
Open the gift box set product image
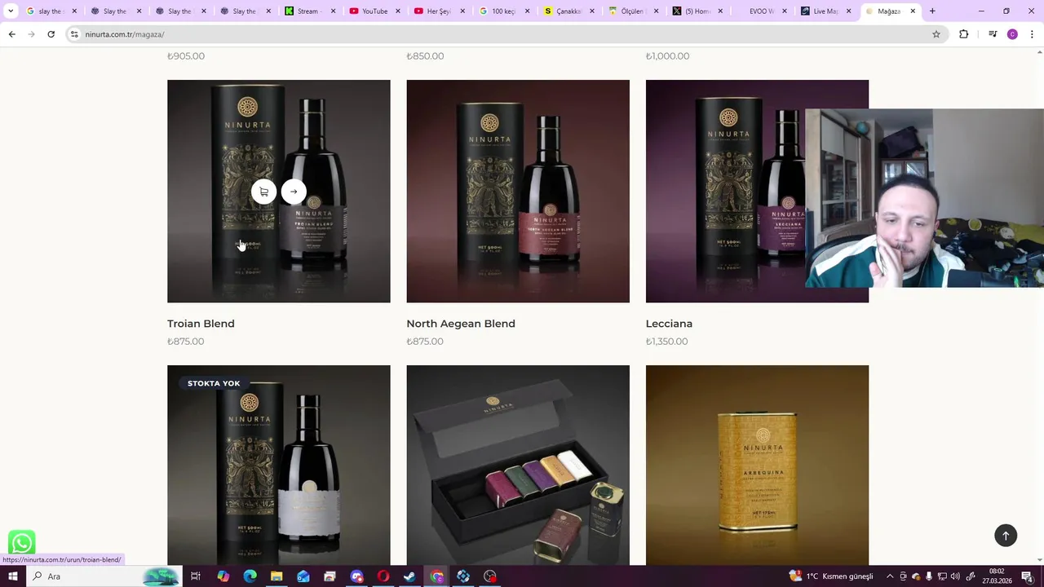pyautogui.click(x=518, y=465)
